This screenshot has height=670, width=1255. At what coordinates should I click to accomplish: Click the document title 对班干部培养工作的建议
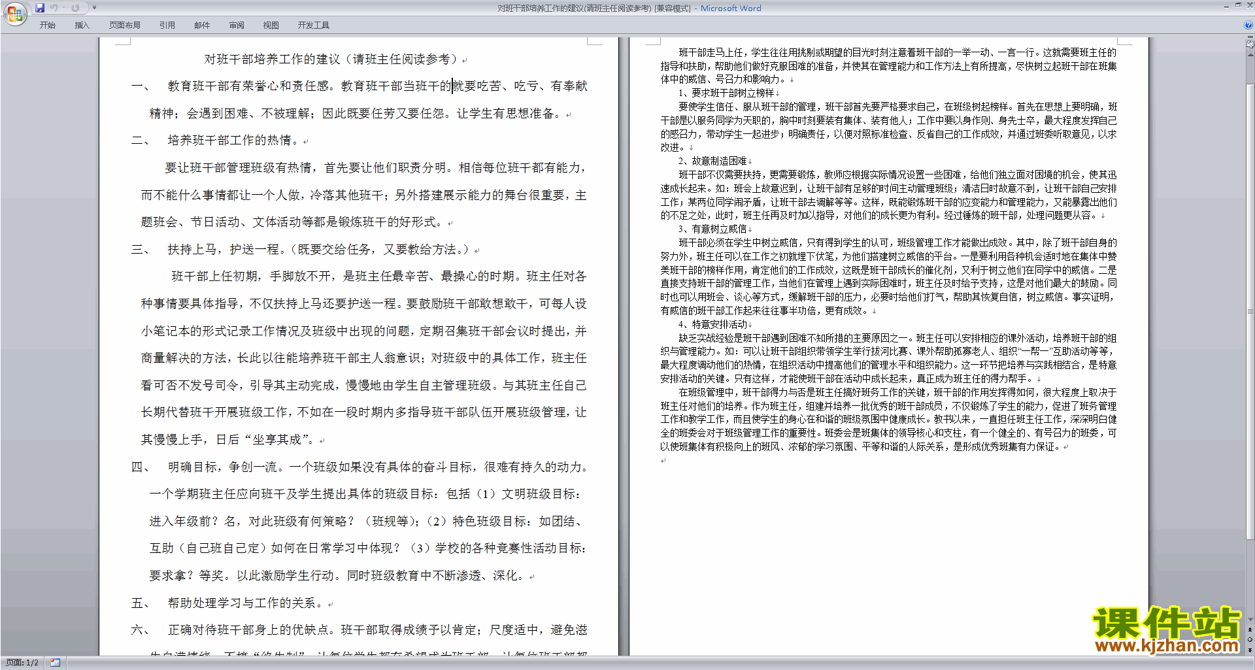272,59
